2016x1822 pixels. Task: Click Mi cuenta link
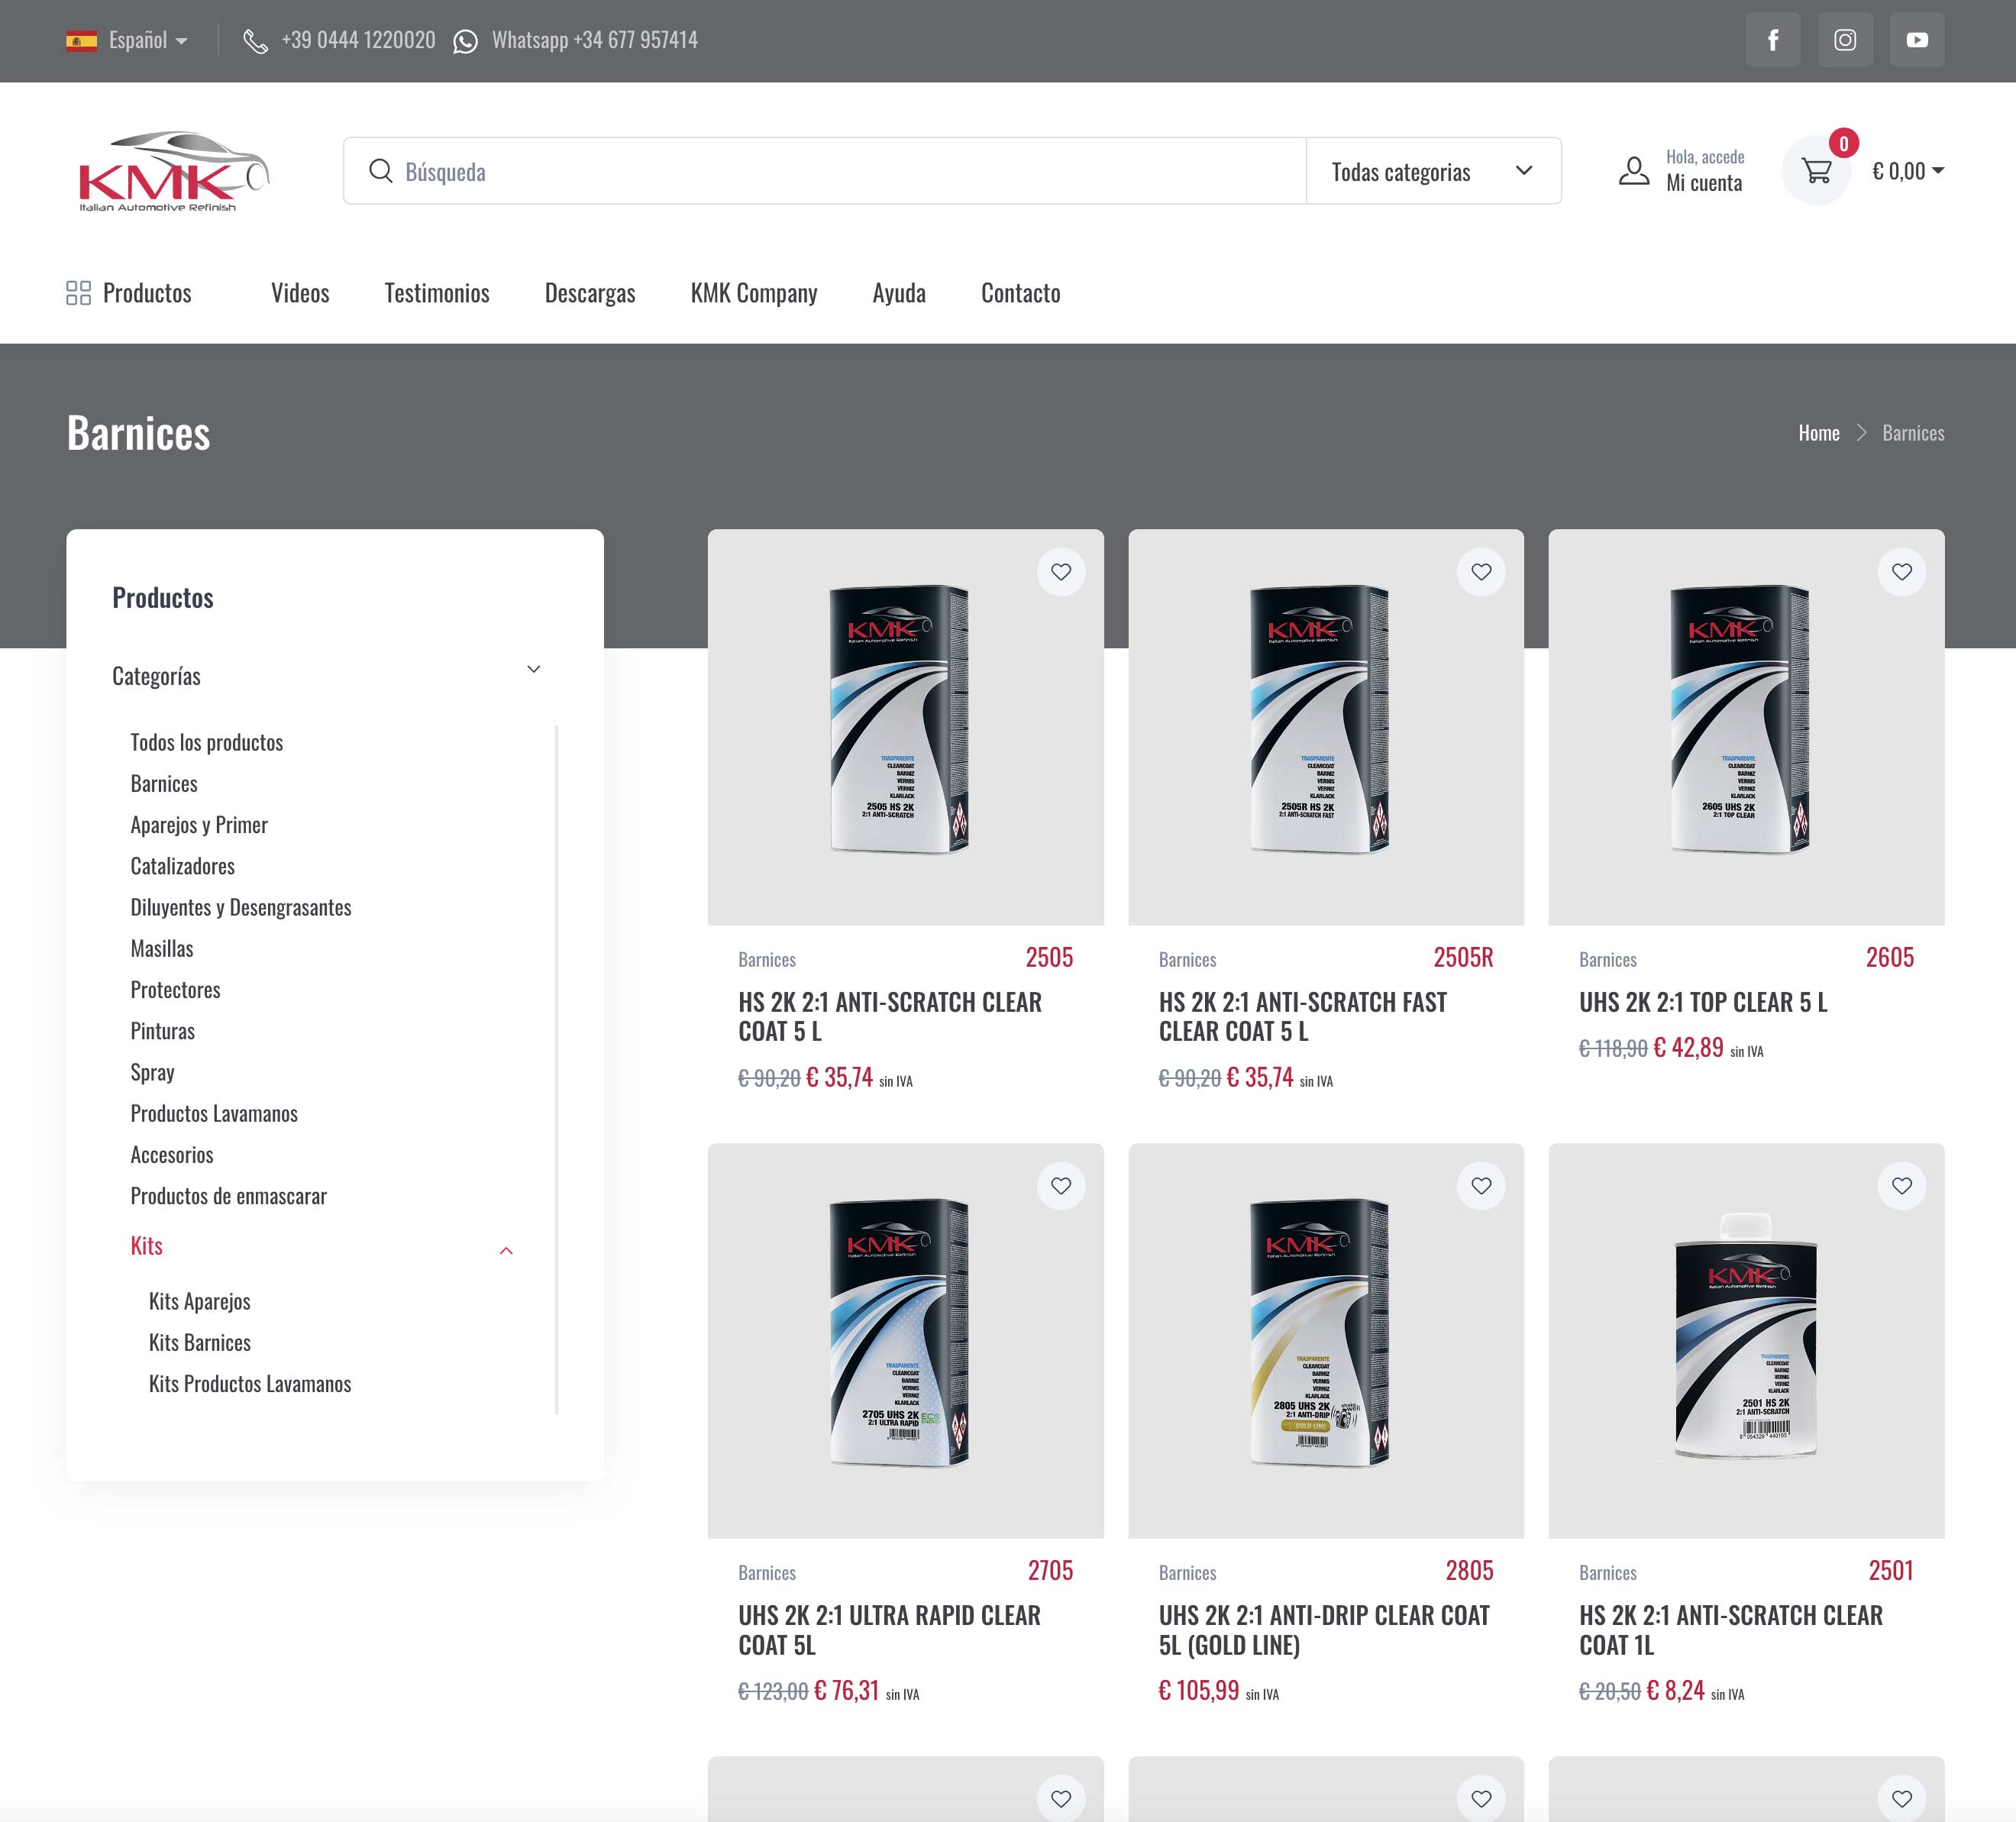pyautogui.click(x=1704, y=183)
